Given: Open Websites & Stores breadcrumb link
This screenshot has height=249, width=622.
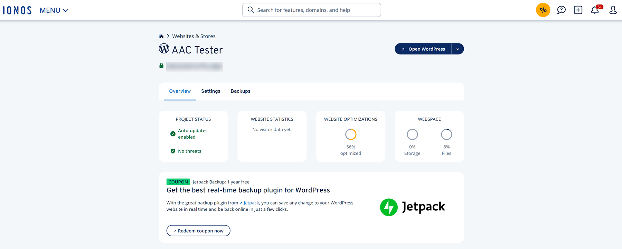Looking at the screenshot, I should [x=194, y=36].
